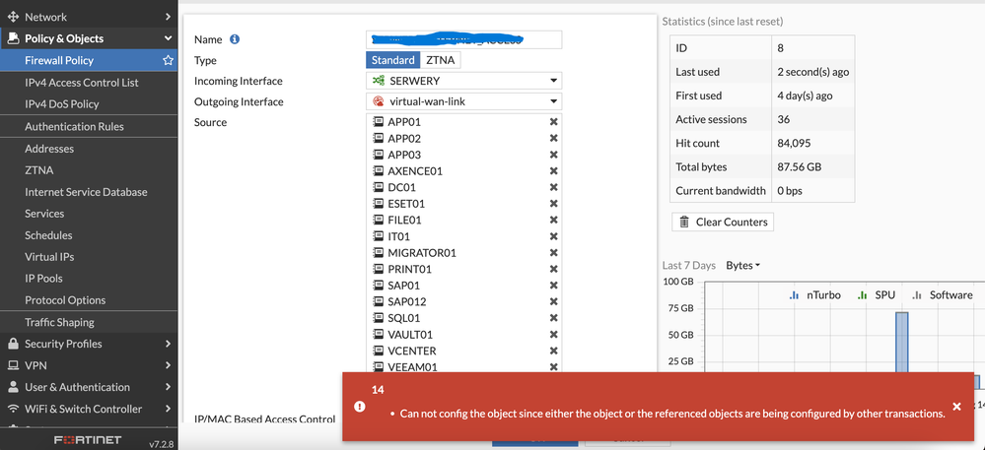Remove DC01 from the Source list
The width and height of the screenshot is (985, 450).
553,187
